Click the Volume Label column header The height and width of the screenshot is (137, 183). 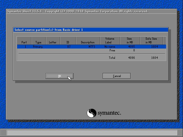click(110, 41)
